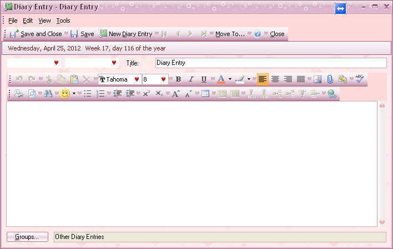Click the Save button

click(82, 34)
